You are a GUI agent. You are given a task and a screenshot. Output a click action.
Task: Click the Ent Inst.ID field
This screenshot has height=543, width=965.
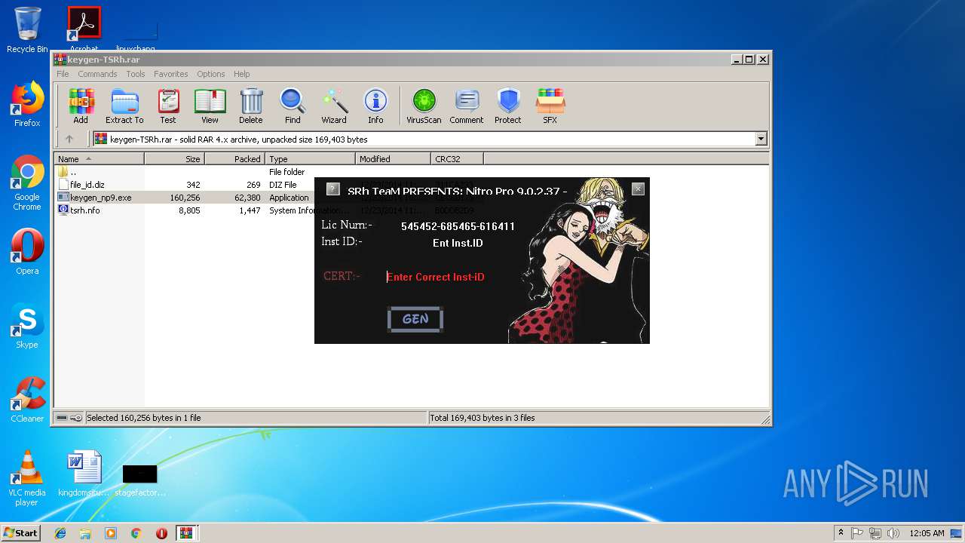(458, 243)
